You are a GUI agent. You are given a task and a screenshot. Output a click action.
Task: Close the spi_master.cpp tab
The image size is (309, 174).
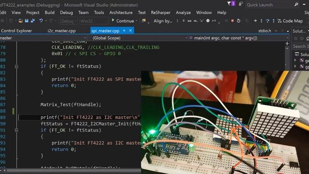(x=130, y=30)
